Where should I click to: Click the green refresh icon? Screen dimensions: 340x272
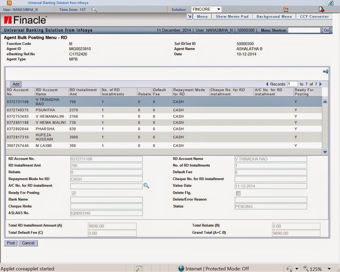coord(331,3)
